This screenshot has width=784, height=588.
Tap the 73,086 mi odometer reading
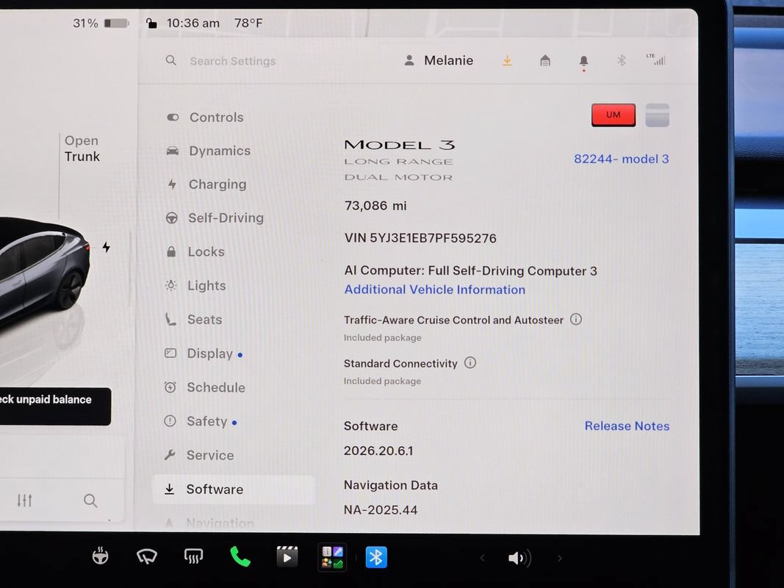point(375,206)
